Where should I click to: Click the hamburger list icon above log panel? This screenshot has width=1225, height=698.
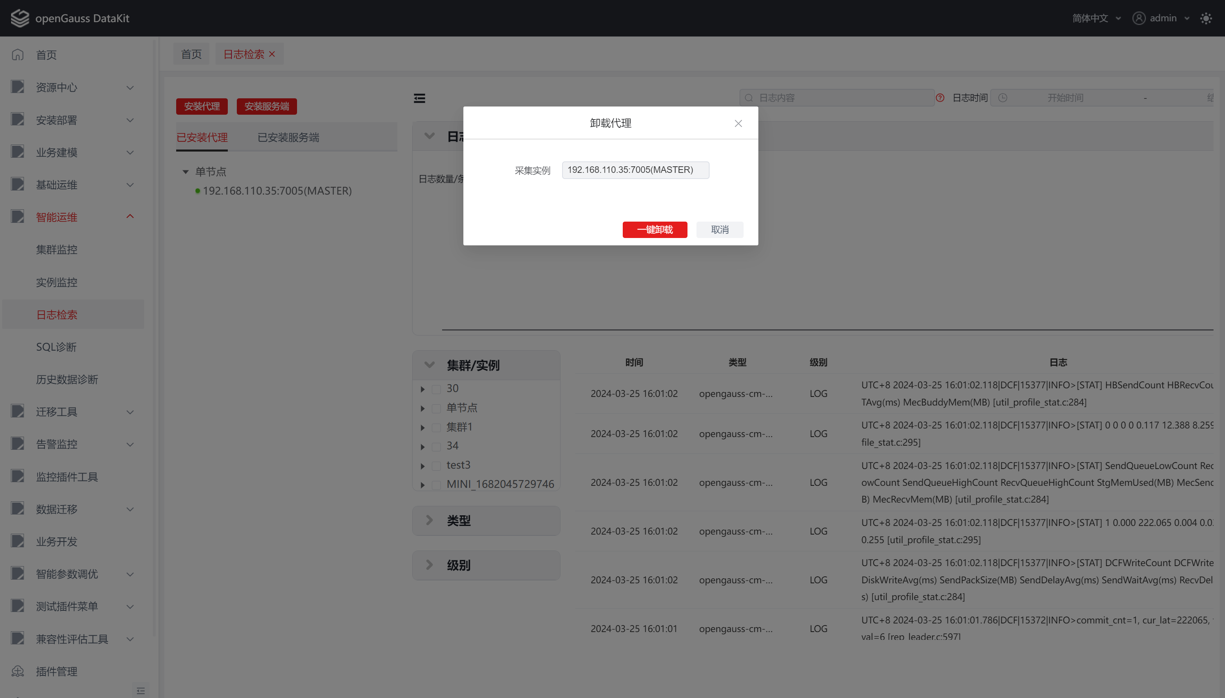tap(420, 98)
